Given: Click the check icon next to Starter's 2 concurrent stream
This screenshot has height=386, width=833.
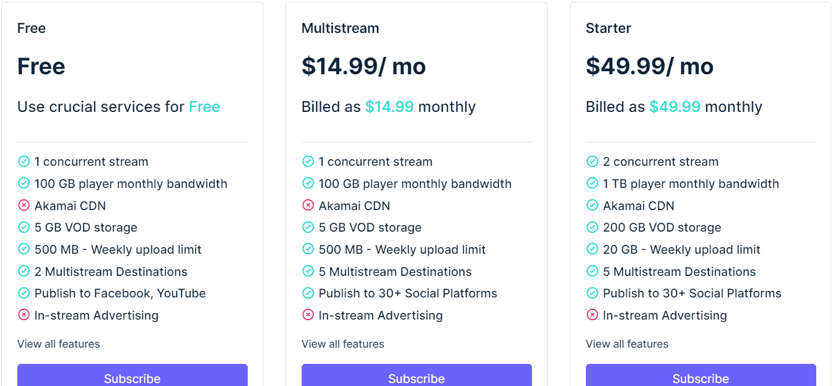Looking at the screenshot, I should (592, 161).
